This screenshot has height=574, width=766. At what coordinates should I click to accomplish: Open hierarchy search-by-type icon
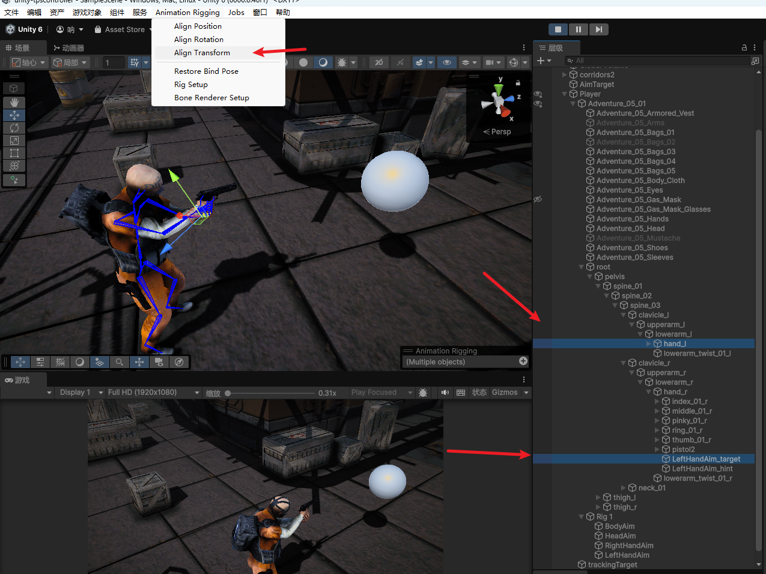coord(755,61)
